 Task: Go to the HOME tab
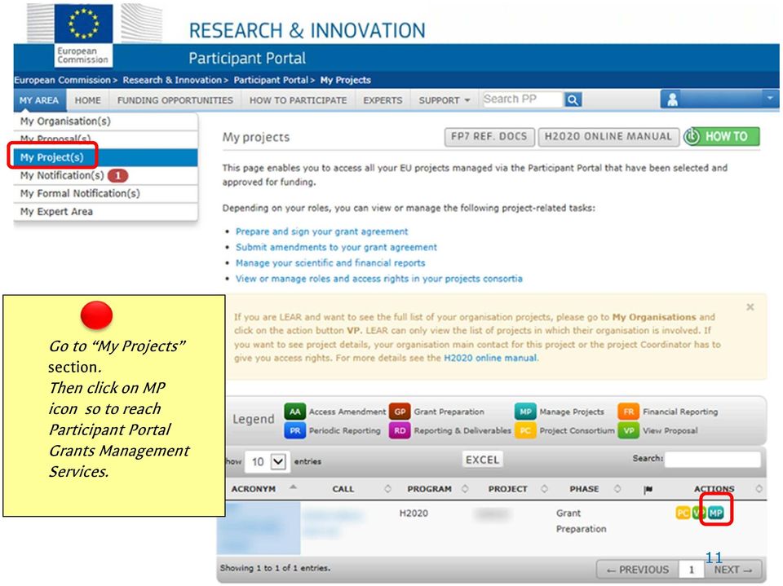click(x=88, y=100)
